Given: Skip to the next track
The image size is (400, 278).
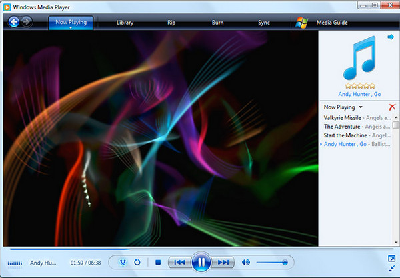Looking at the screenshot, I should pos(223,262).
